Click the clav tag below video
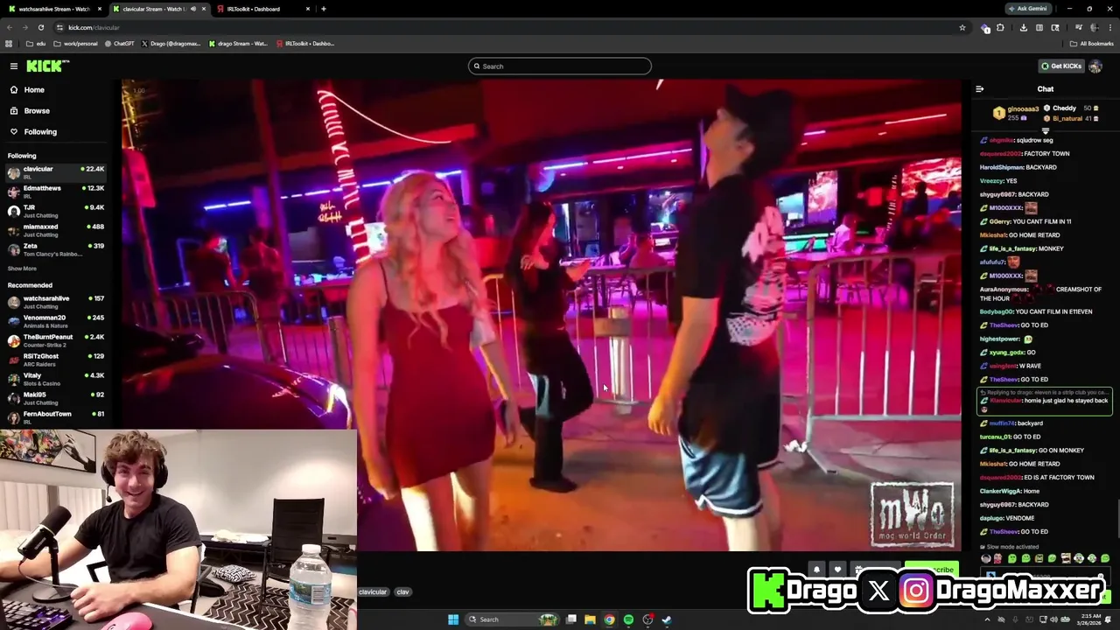This screenshot has height=630, width=1120. coord(402,591)
